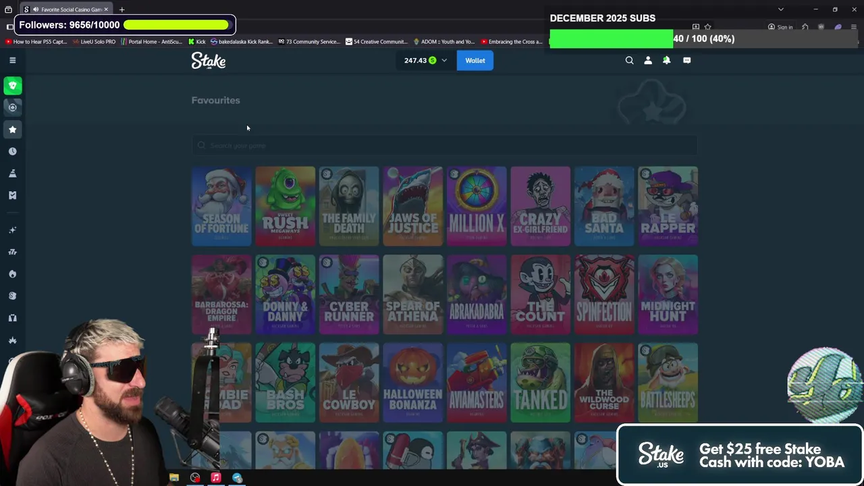864x486 pixels.
Task: Open a new browser tab
Action: pos(122,9)
